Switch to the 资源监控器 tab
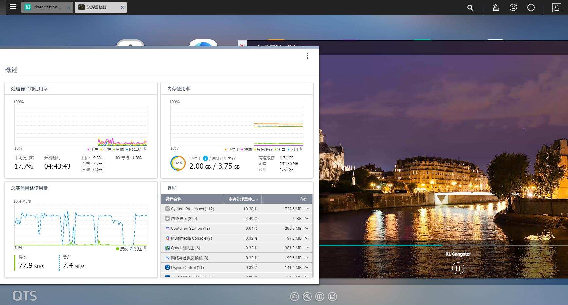This screenshot has width=568, height=305. pyautogui.click(x=98, y=7)
